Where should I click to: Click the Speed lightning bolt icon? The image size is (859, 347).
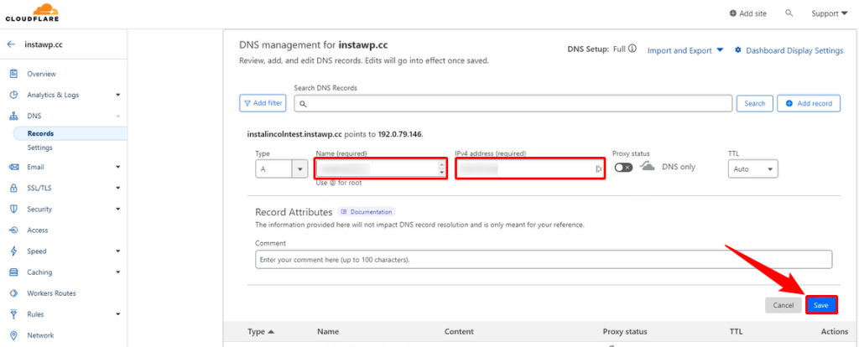click(14, 251)
